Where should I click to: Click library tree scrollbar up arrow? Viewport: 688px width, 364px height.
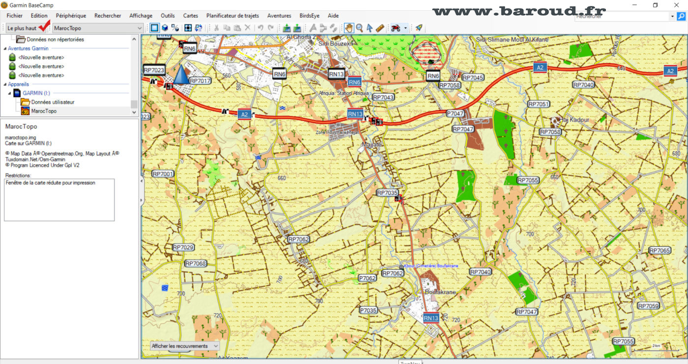click(x=134, y=39)
